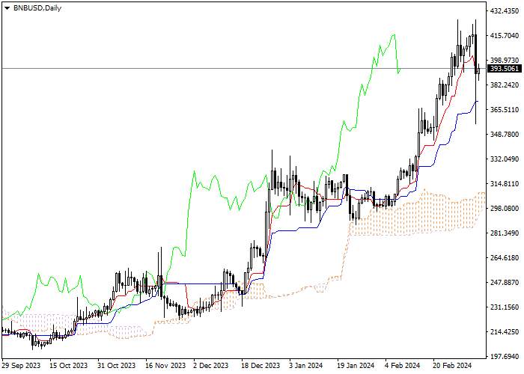Select price axis label 298.0800
The height and width of the screenshot is (374, 524).
pyautogui.click(x=505, y=209)
